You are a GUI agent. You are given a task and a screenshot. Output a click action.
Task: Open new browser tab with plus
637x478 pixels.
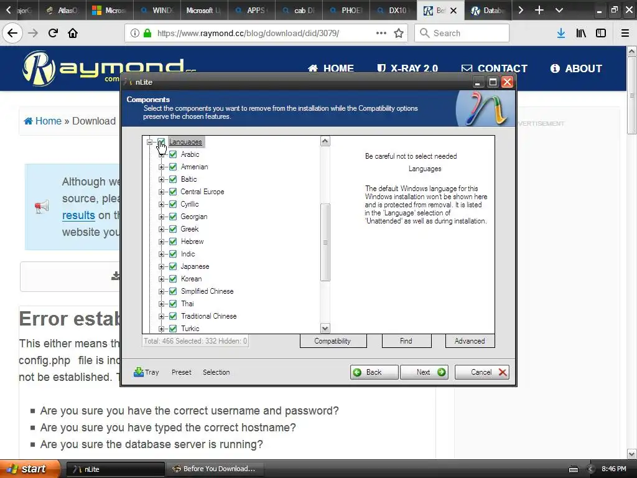click(x=539, y=10)
